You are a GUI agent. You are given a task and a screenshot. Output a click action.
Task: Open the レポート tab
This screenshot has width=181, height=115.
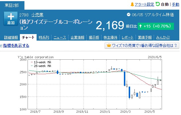click(128, 37)
